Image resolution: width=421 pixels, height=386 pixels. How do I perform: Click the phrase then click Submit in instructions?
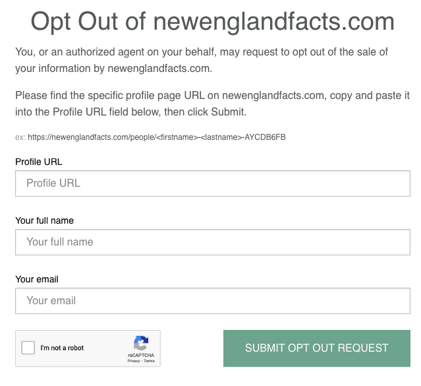(x=205, y=112)
